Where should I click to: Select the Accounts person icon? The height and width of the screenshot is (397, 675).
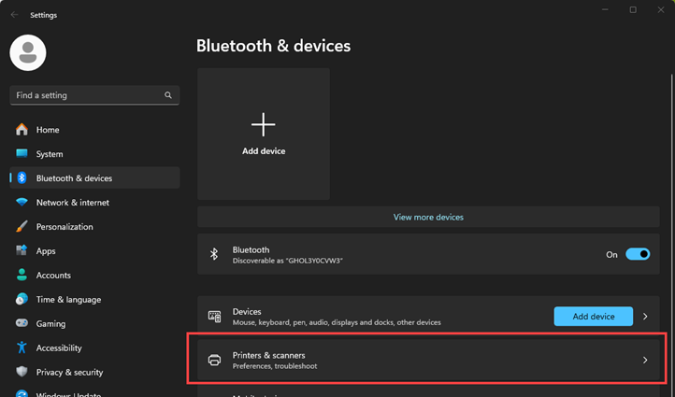pos(22,276)
